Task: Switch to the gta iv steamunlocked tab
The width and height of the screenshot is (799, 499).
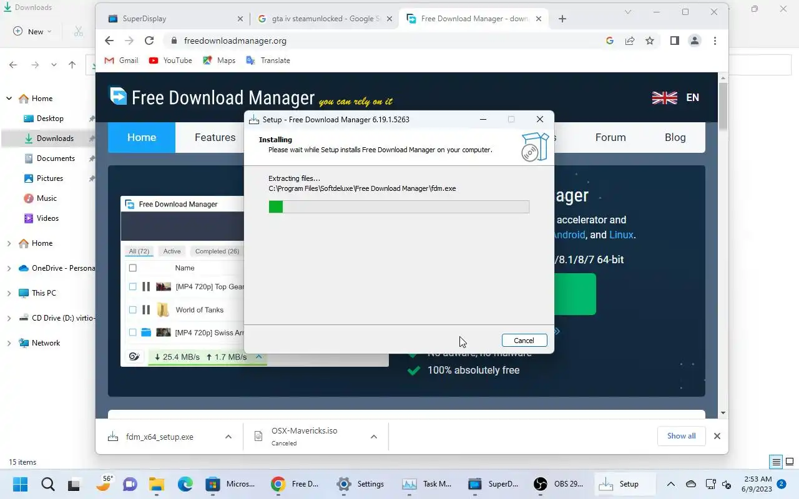Action: click(325, 19)
